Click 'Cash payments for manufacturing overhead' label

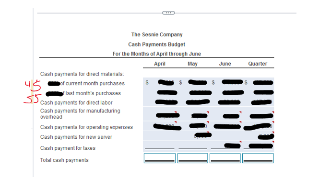[80, 114]
